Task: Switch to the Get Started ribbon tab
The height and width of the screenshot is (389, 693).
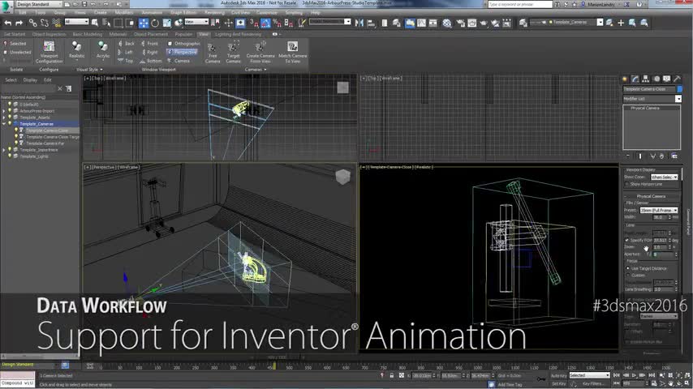Action: 15,34
